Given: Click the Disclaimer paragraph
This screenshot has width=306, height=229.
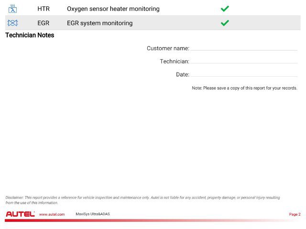Looking at the screenshot, I should point(142,200).
